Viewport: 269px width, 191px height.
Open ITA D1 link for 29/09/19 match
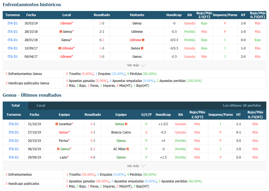[13, 157]
